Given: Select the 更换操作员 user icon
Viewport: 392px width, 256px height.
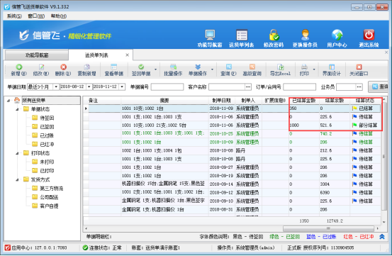Looking at the screenshot, I should pyautogui.click(x=305, y=35).
